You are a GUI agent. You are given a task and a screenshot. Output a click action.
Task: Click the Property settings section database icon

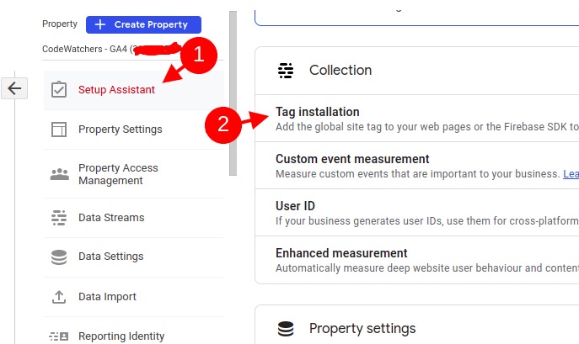pyautogui.click(x=286, y=329)
